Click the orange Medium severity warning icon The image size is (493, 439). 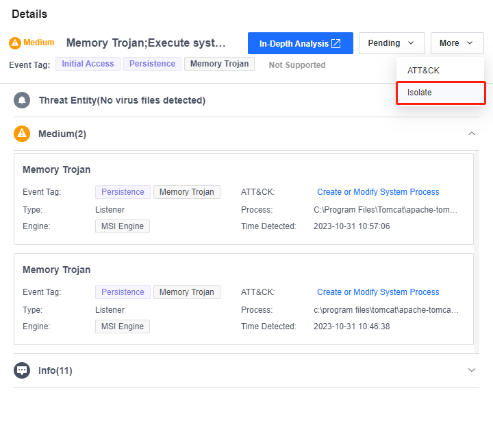pyautogui.click(x=15, y=43)
